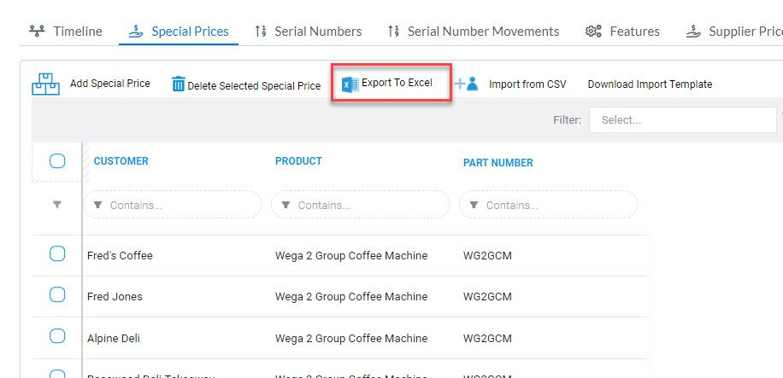Click the trash can delete icon
This screenshot has height=378, width=783.
(179, 84)
